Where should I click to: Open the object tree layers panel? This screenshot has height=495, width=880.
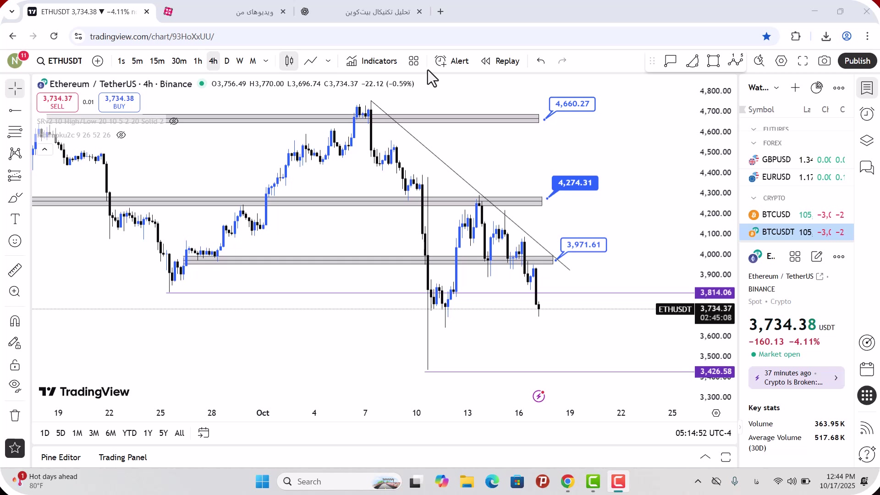pyautogui.click(x=867, y=140)
